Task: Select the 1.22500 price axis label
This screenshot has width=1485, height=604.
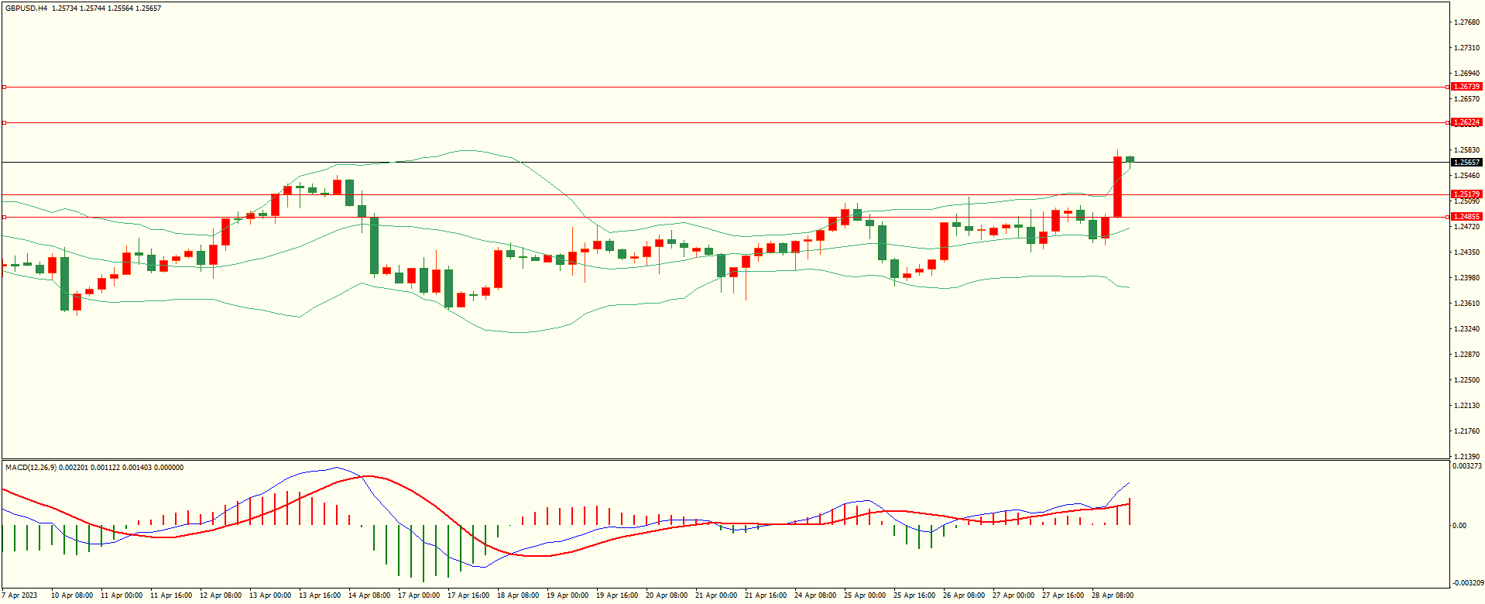Action: pyautogui.click(x=1467, y=380)
